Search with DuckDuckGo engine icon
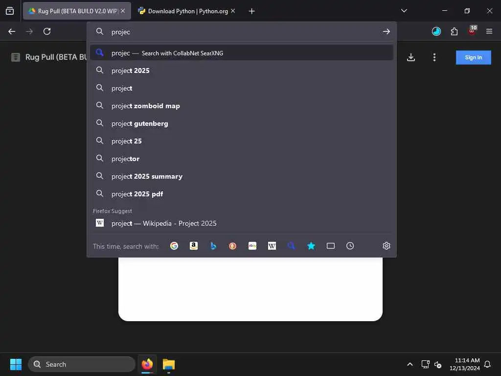This screenshot has height=376, width=501. [232, 246]
